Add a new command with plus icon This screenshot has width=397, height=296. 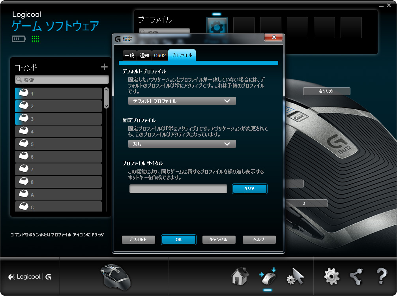coord(104,67)
